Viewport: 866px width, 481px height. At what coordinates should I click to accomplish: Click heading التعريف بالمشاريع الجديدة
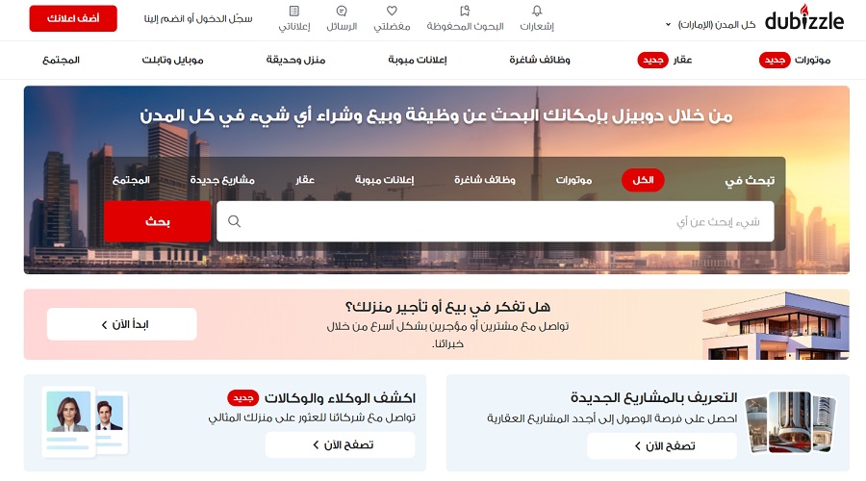click(x=654, y=397)
